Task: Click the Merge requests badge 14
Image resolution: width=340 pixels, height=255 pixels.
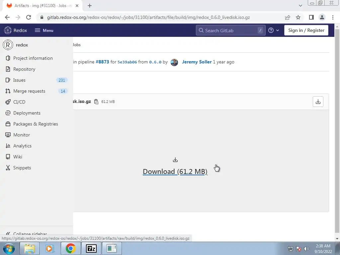Action: tap(63, 91)
